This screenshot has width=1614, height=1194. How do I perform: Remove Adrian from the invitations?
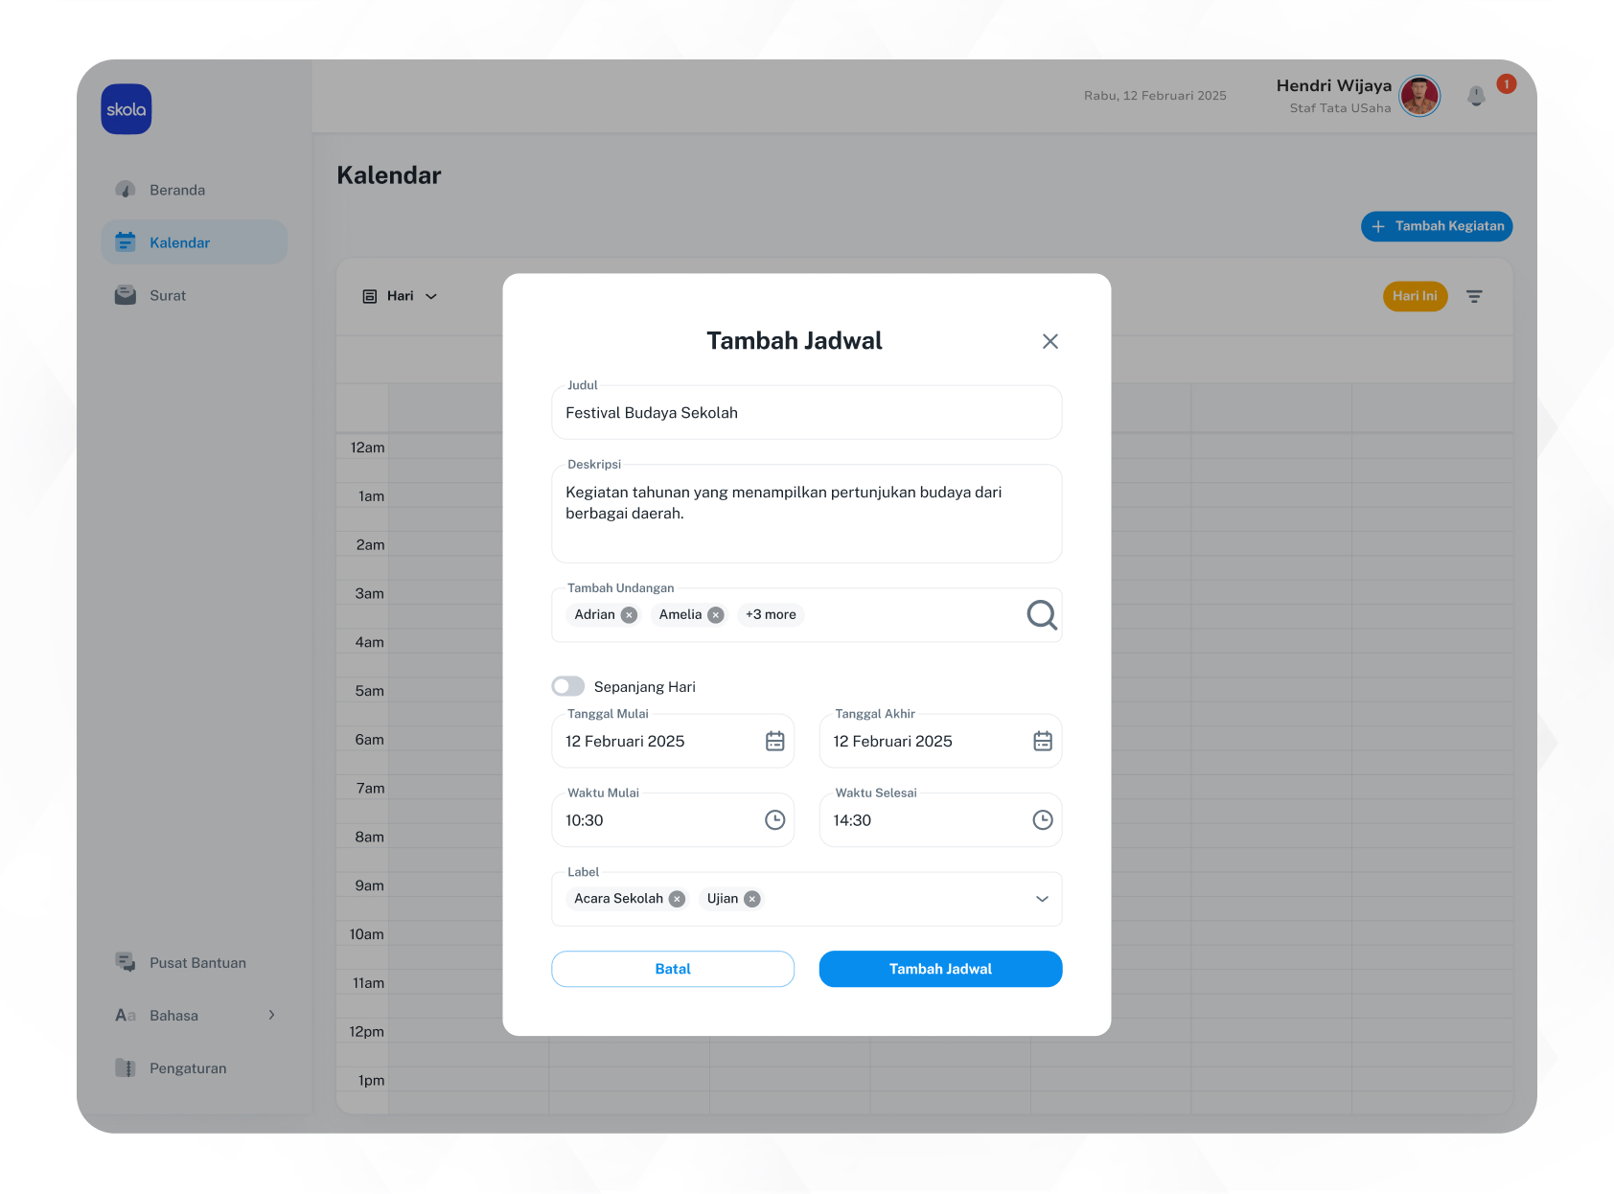click(629, 615)
